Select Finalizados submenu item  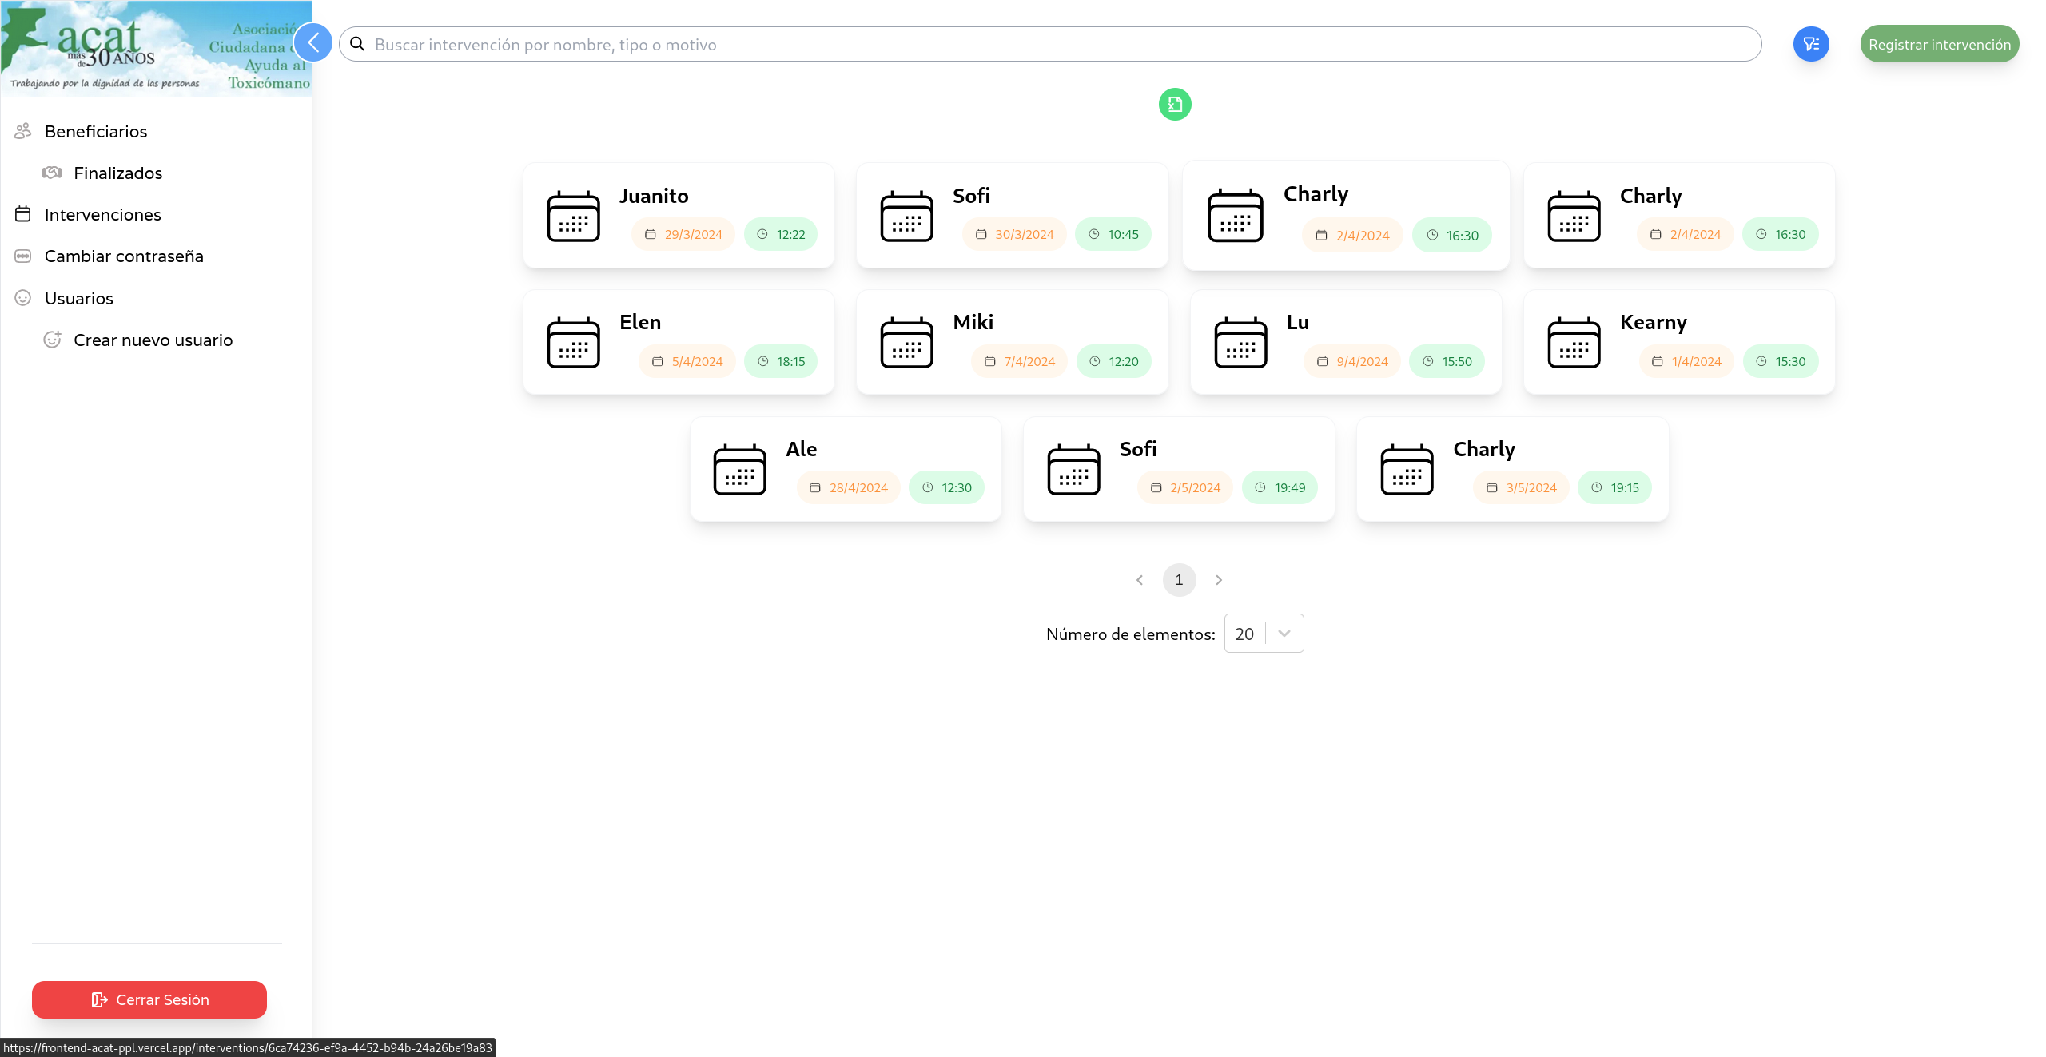click(x=117, y=173)
